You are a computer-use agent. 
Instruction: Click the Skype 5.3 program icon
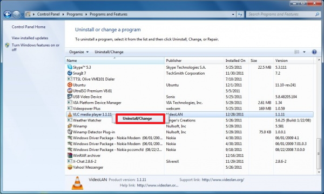point(70,67)
